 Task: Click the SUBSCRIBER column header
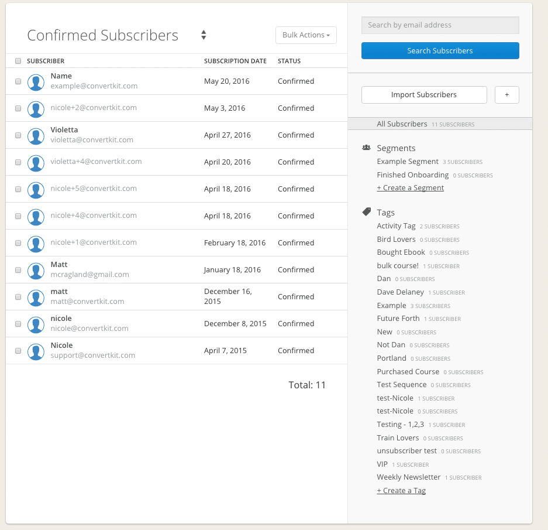tap(46, 61)
